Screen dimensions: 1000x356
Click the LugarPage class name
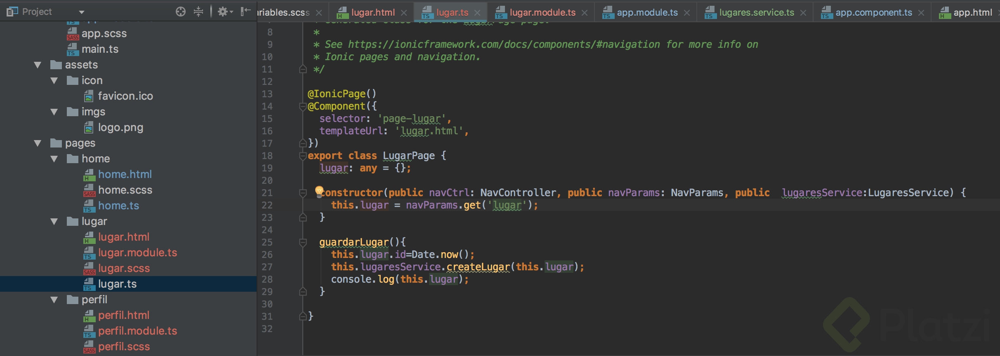coord(408,156)
